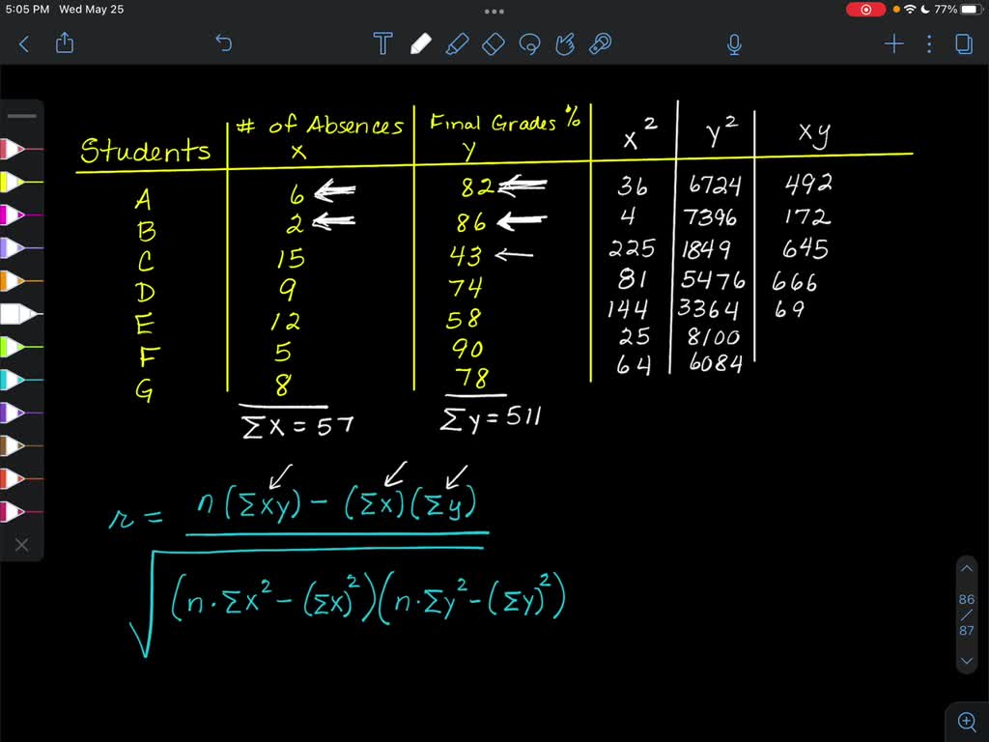Tap the red screen recording indicator

(865, 10)
